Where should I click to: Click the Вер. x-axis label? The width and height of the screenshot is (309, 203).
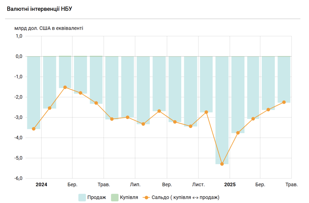(x=167, y=185)
